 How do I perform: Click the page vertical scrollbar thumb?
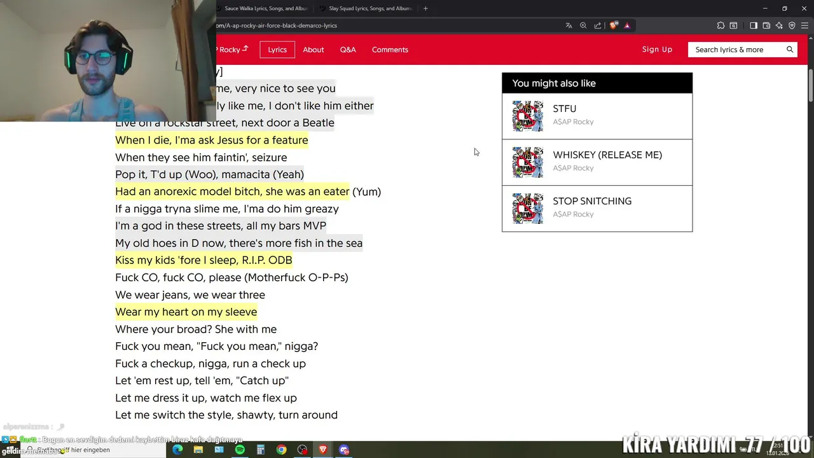[x=810, y=86]
